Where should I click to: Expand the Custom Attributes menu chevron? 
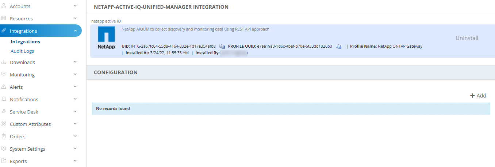tap(75, 124)
